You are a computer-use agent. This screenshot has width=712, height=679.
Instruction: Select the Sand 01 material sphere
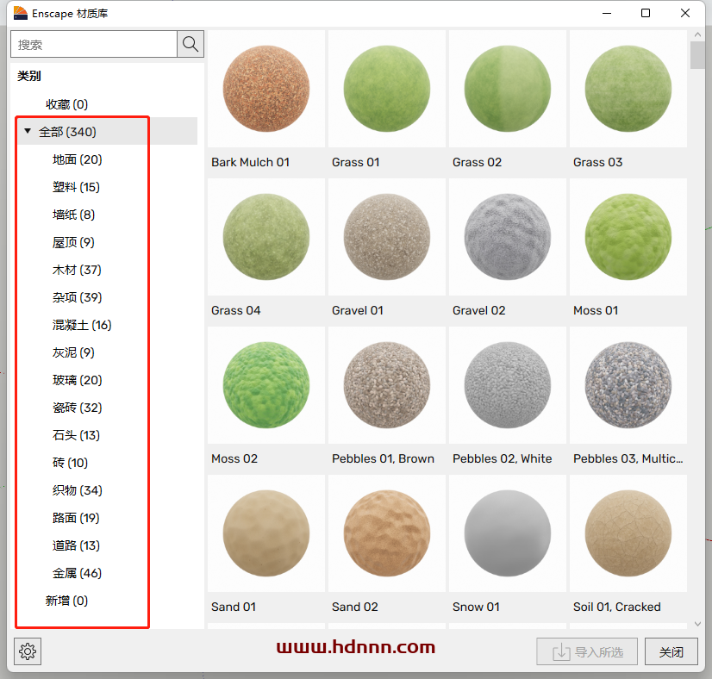266,533
